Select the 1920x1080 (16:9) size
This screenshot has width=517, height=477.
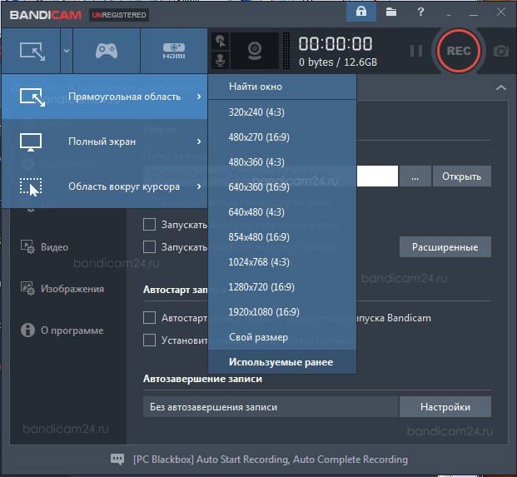pos(282,312)
